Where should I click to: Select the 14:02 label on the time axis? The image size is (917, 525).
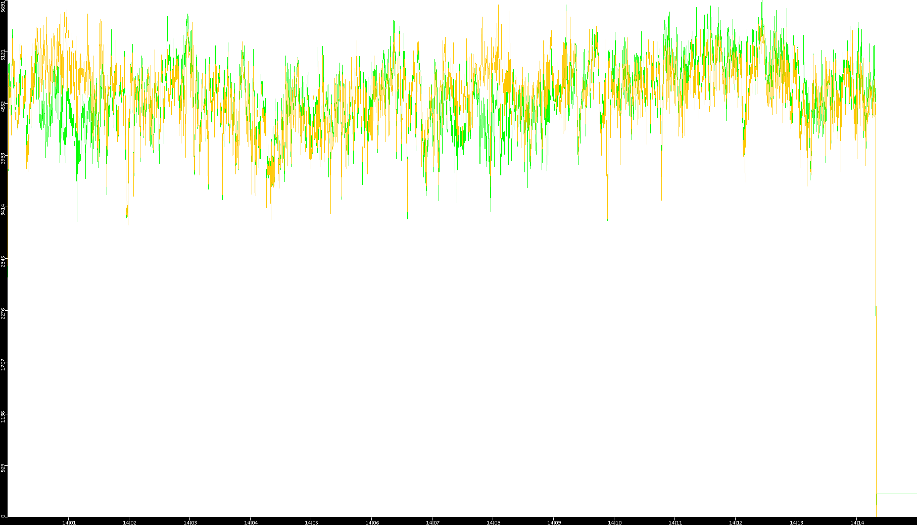[129, 522]
